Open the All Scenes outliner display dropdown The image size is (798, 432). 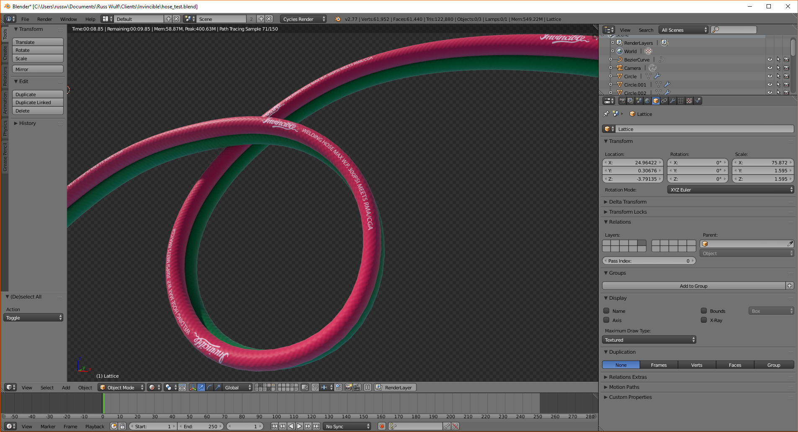pyautogui.click(x=683, y=30)
